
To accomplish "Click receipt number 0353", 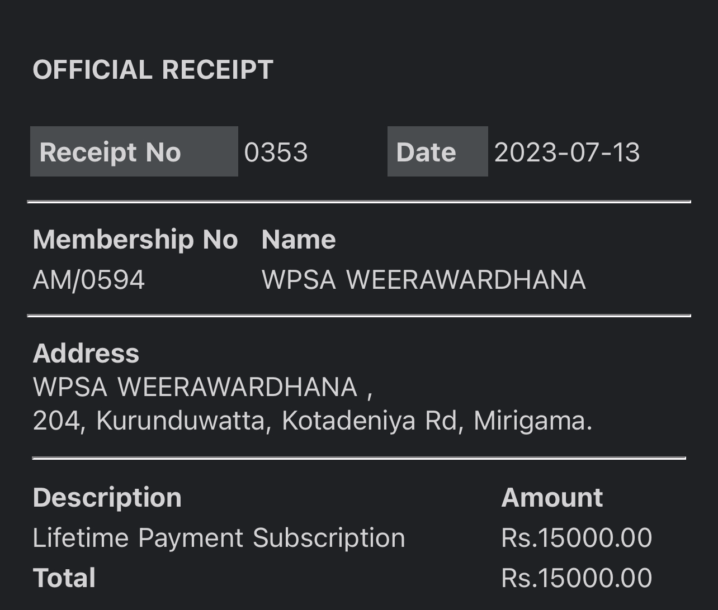I will pos(276,152).
